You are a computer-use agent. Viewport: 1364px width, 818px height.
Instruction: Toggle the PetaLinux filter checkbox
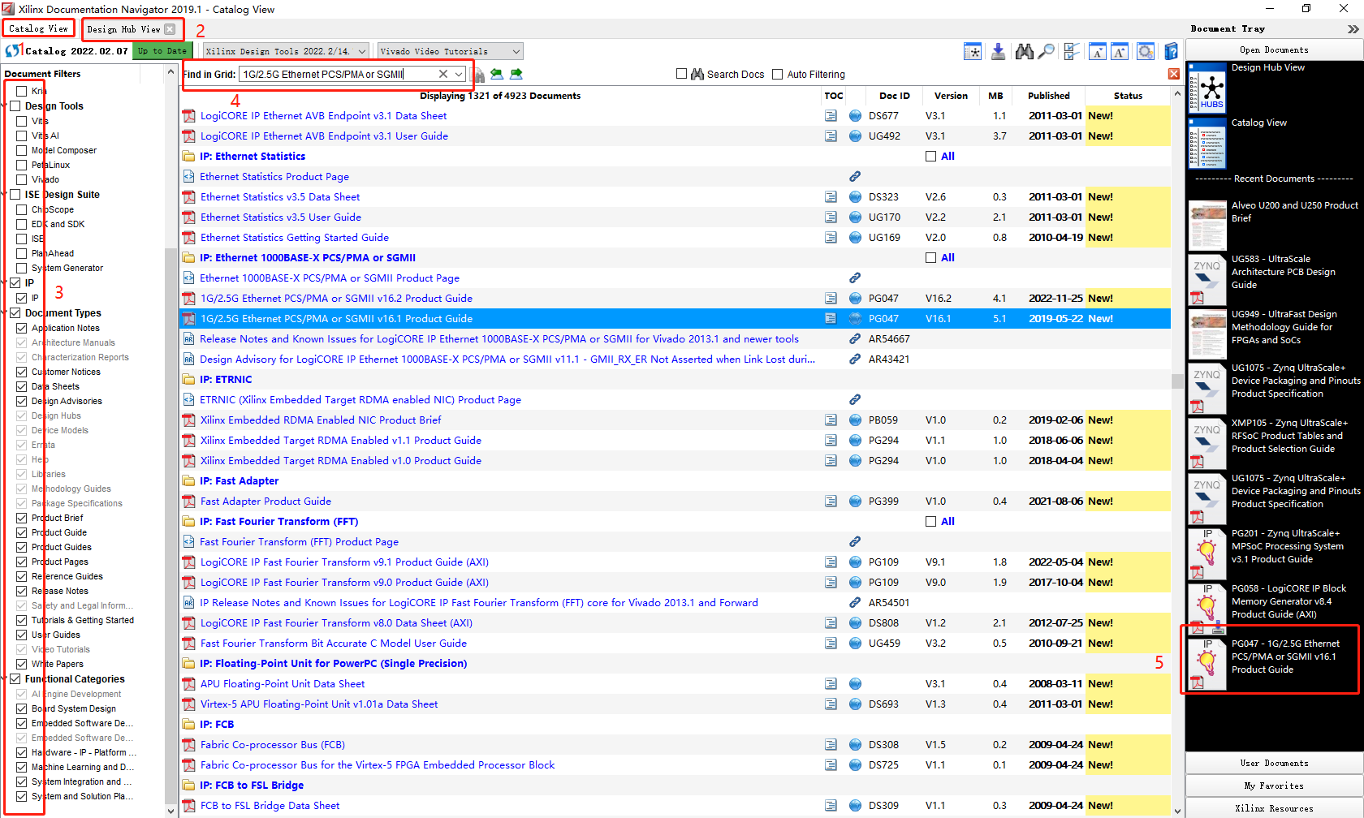point(22,165)
